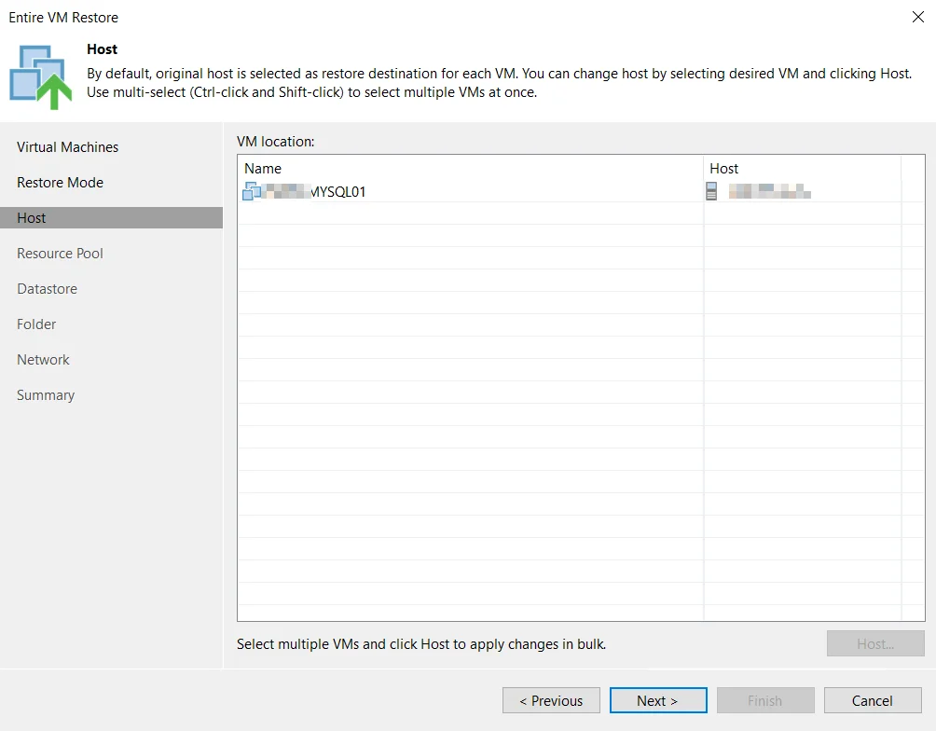Click the Host... button
The image size is (936, 731).
[x=875, y=643]
